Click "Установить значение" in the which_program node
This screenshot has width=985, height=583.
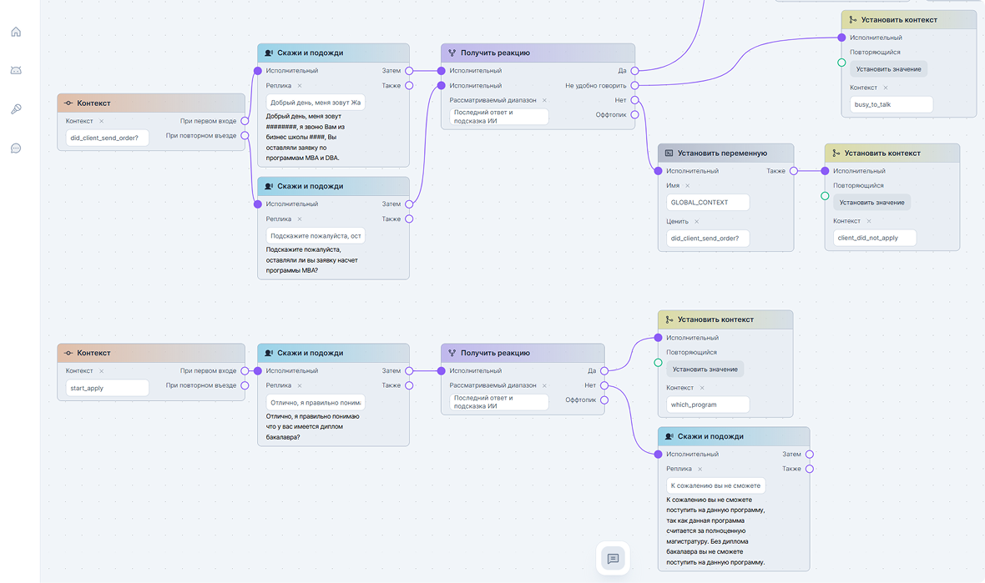click(705, 369)
